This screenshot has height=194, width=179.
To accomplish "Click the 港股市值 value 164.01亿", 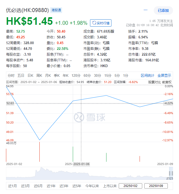I will pyautogui.click(x=152, y=60).
